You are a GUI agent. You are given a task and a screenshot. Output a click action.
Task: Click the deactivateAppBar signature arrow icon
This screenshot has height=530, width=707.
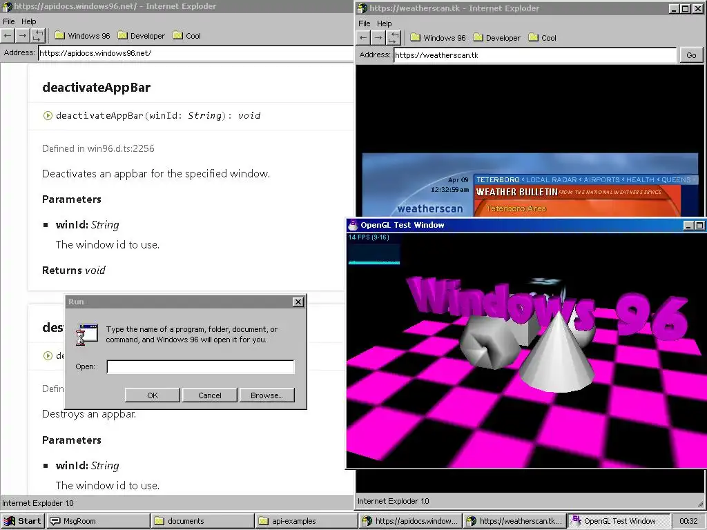(48, 115)
